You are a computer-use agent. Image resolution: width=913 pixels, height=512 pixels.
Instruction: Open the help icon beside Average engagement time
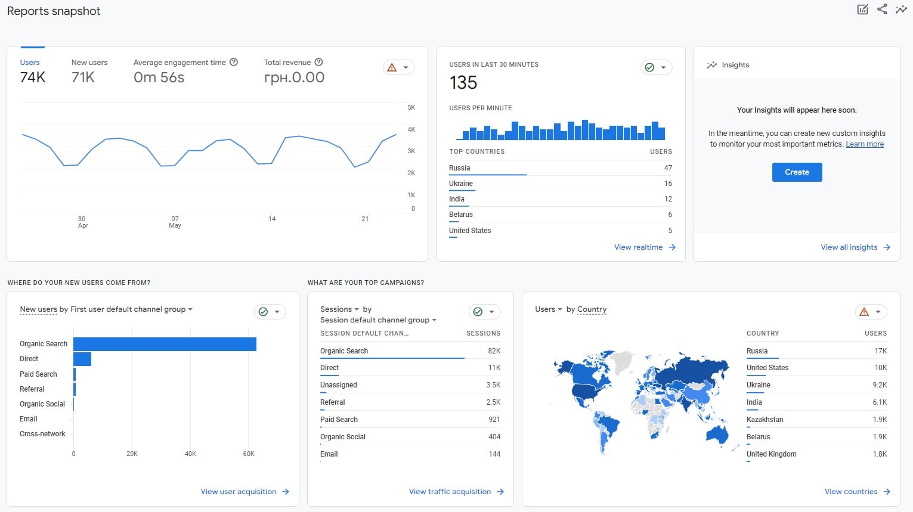(x=233, y=62)
